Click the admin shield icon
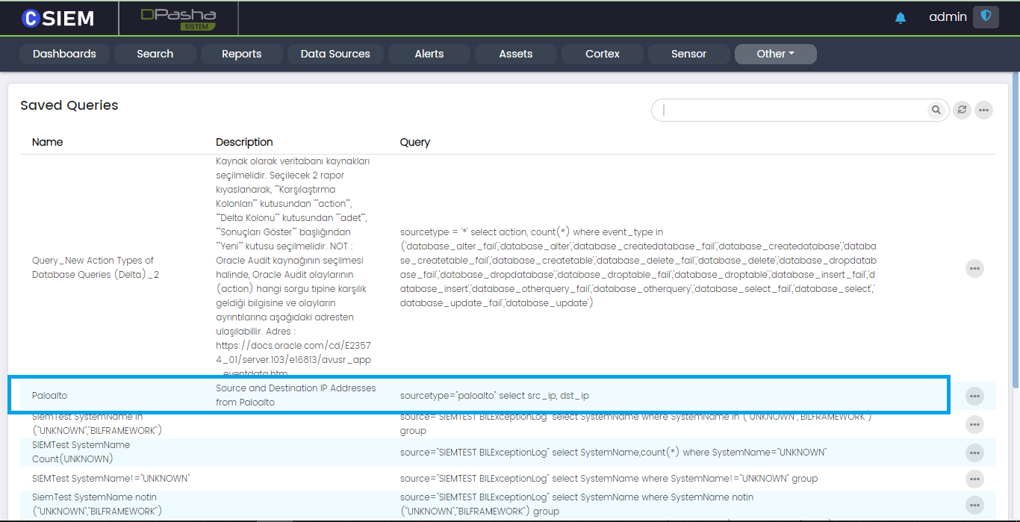The width and height of the screenshot is (1020, 522). click(x=986, y=17)
